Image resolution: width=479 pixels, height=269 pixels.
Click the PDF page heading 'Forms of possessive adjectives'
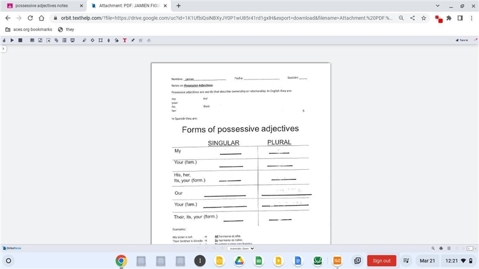(x=241, y=129)
